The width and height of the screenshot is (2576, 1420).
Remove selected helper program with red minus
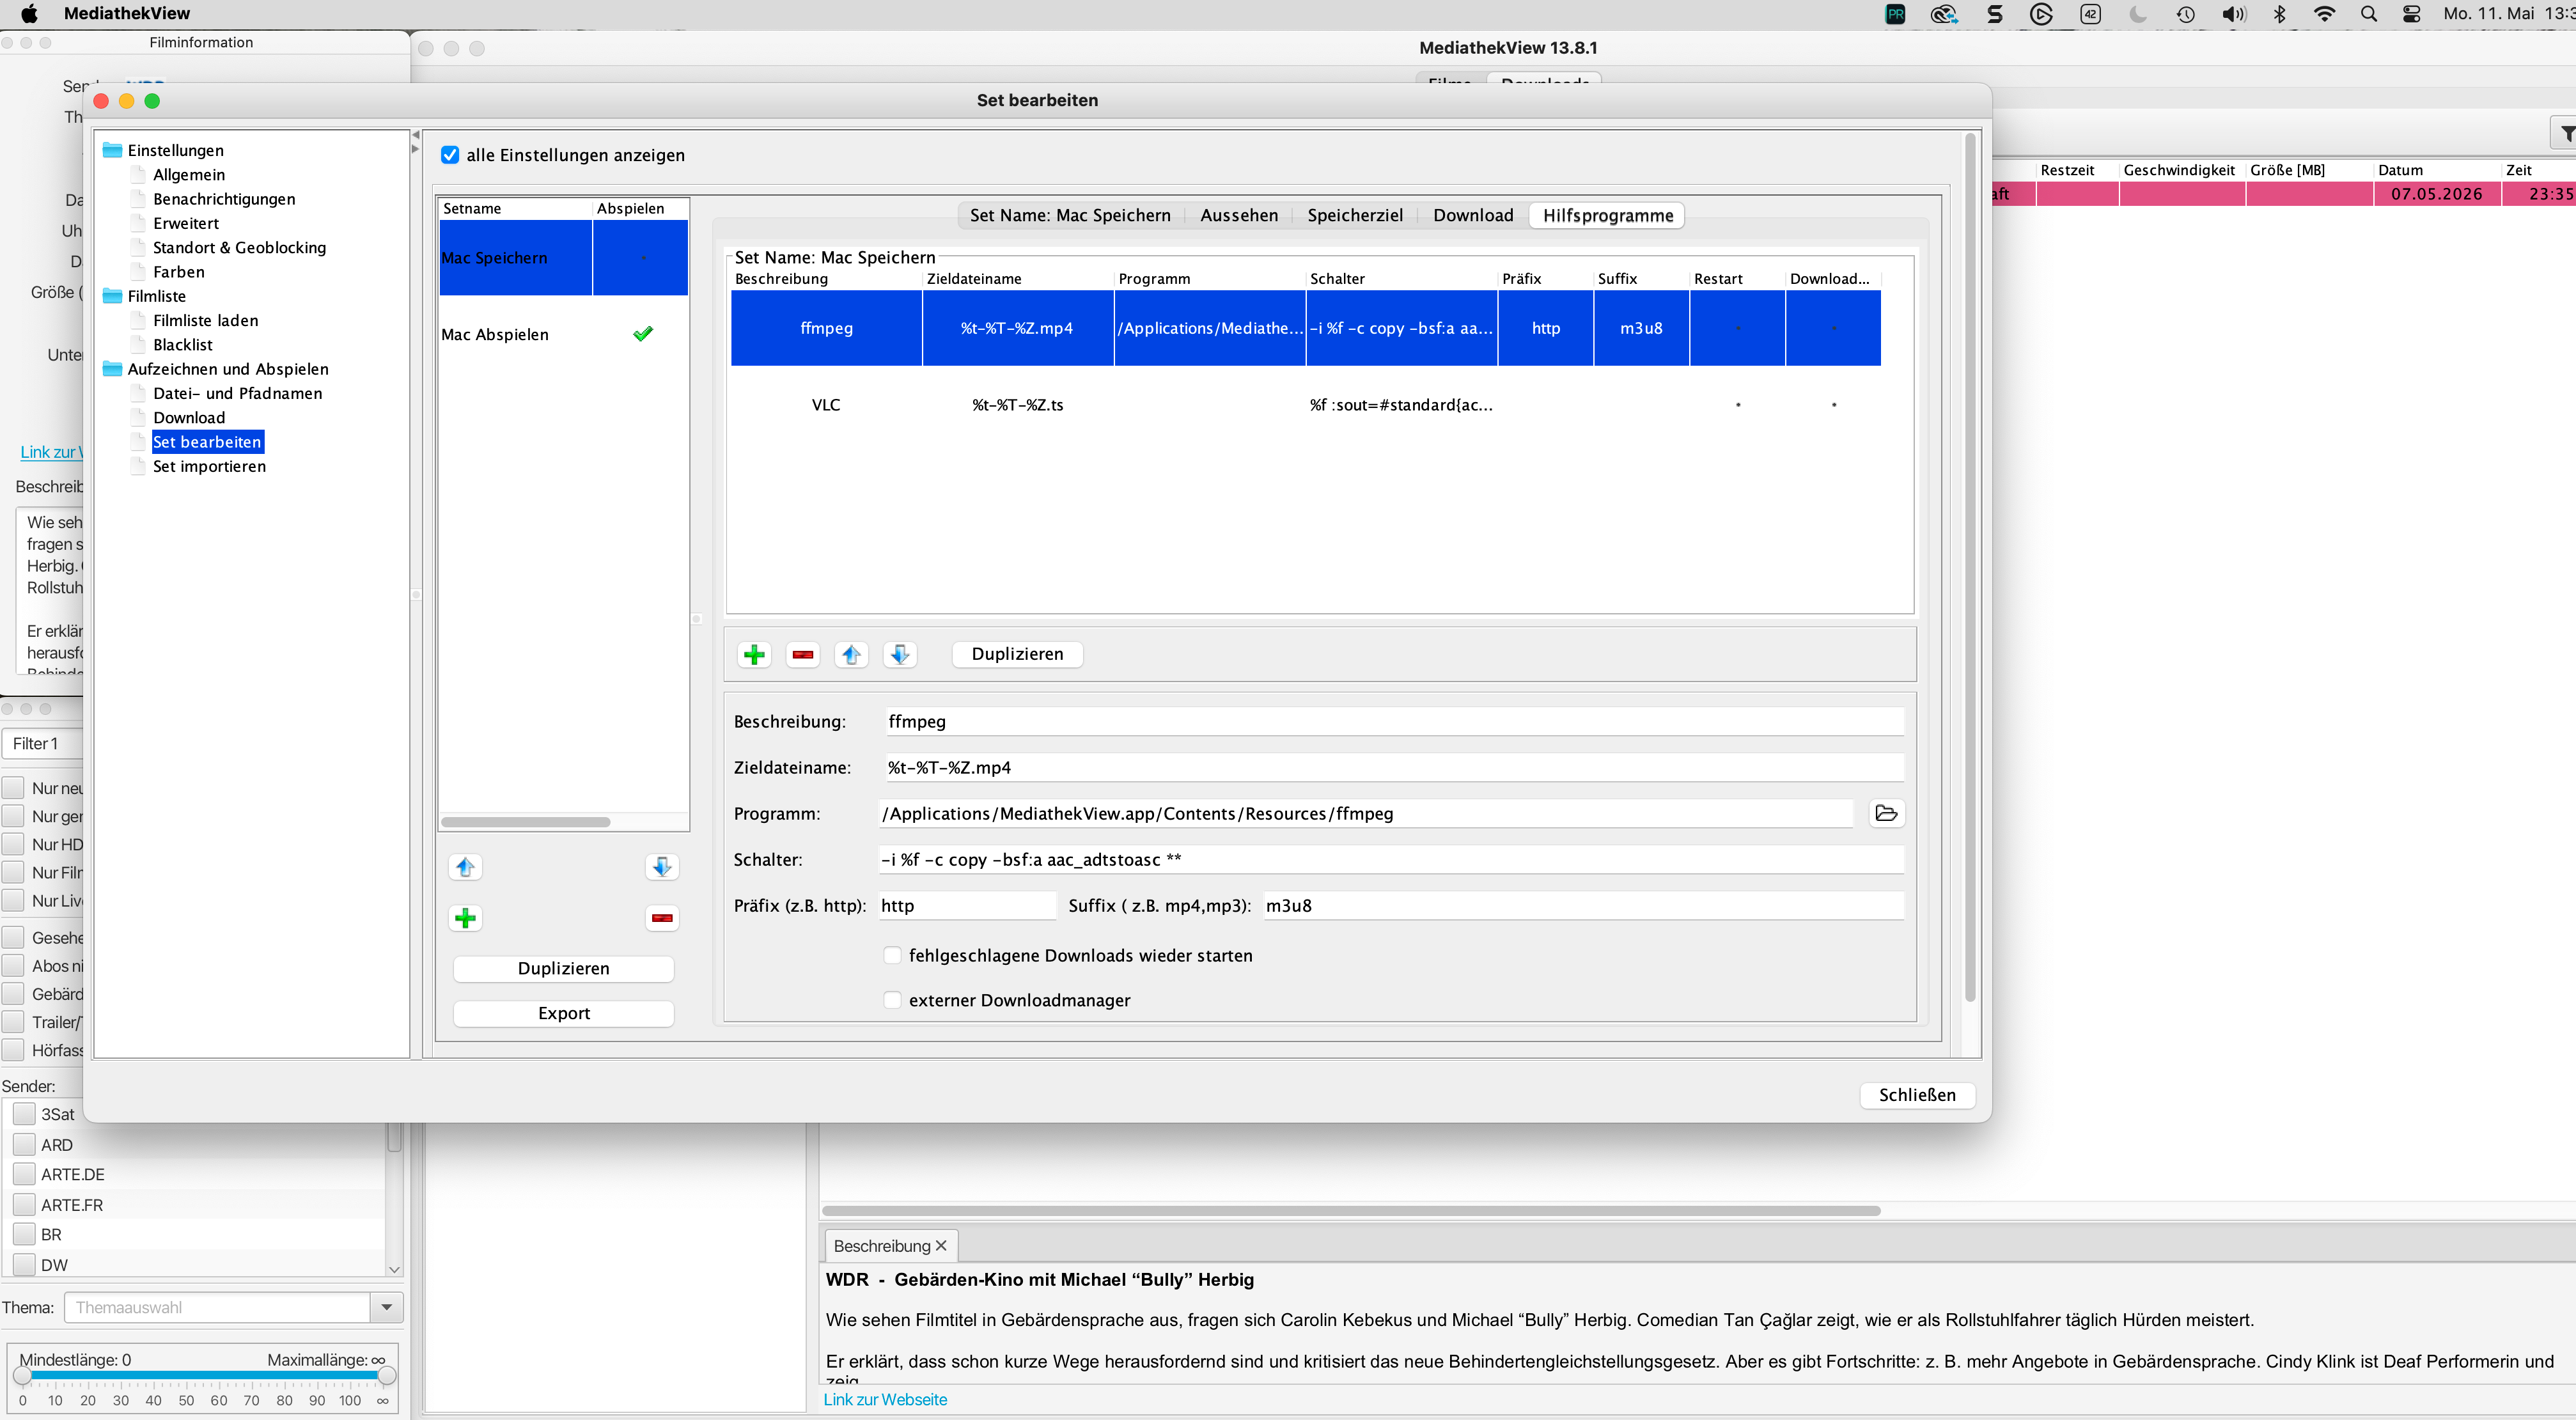tap(803, 654)
